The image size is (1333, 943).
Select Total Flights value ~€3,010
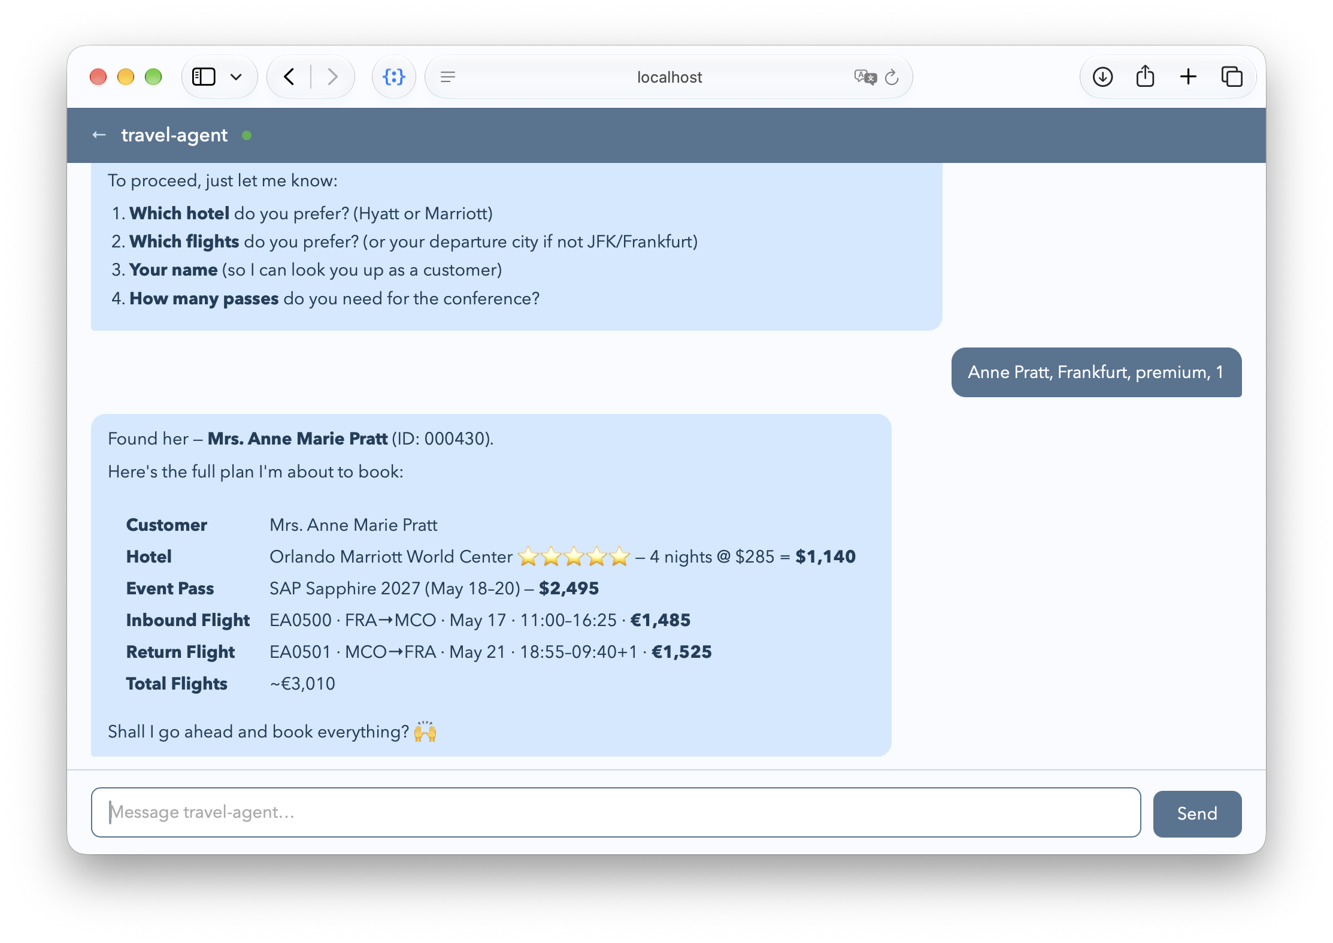[302, 684]
